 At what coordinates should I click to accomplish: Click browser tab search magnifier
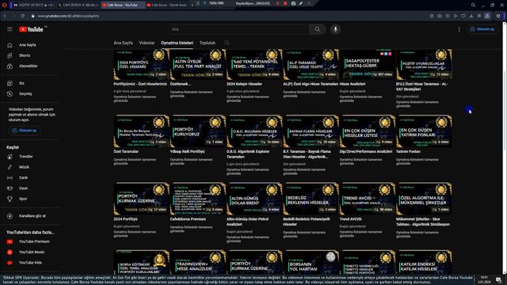473,5
